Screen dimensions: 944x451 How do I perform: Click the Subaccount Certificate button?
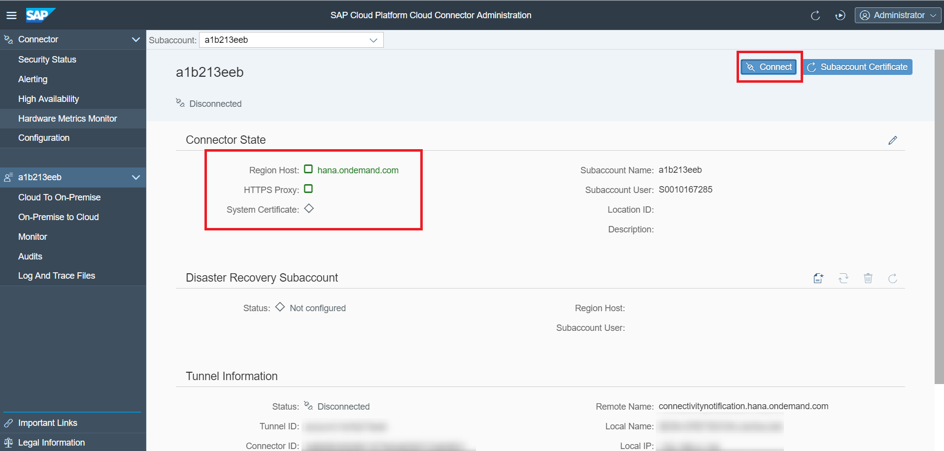(858, 67)
